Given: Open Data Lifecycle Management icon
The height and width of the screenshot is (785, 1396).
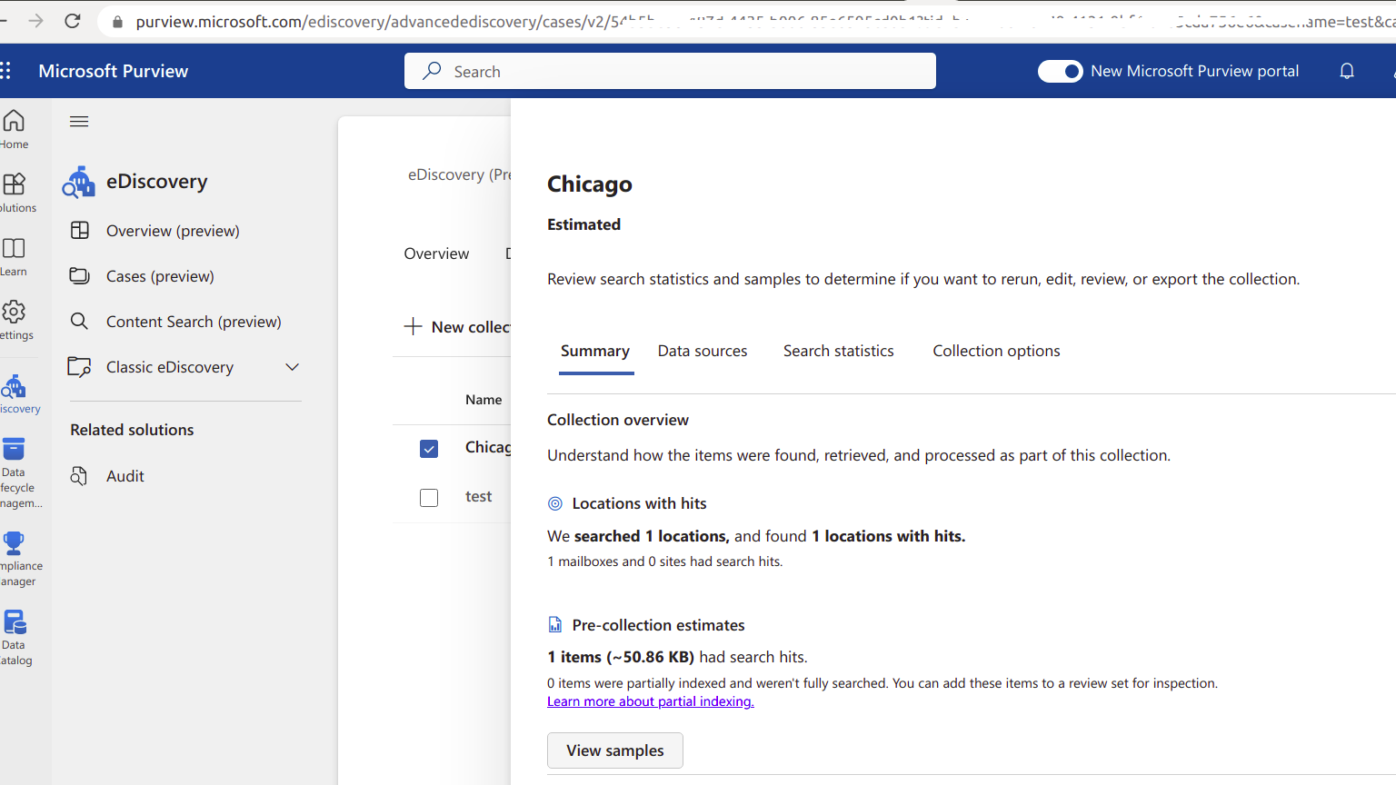Looking at the screenshot, I should 14,449.
